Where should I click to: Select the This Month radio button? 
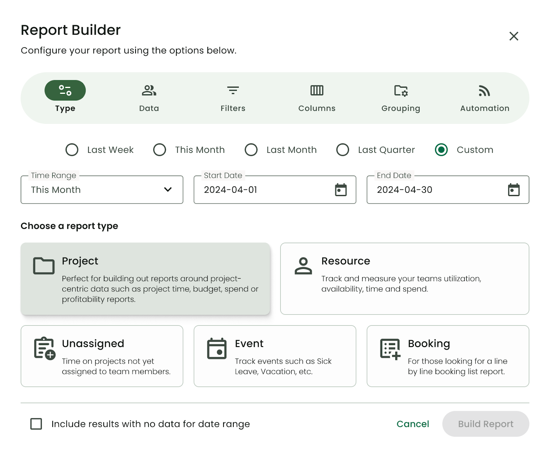pos(159,150)
